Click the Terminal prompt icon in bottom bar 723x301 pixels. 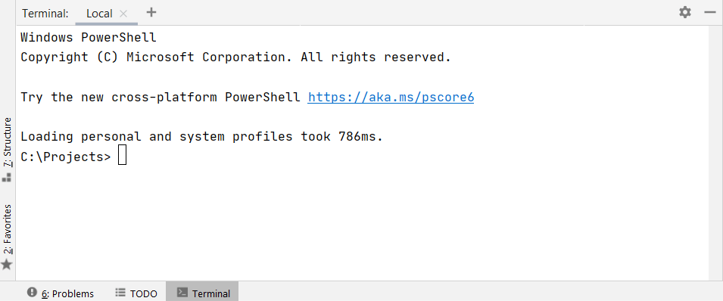(x=182, y=292)
